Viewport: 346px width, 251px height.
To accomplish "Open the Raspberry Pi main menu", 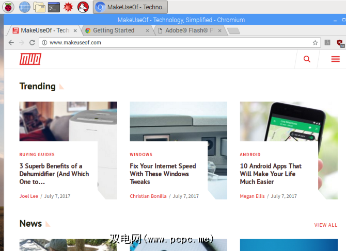I will [x=8, y=7].
